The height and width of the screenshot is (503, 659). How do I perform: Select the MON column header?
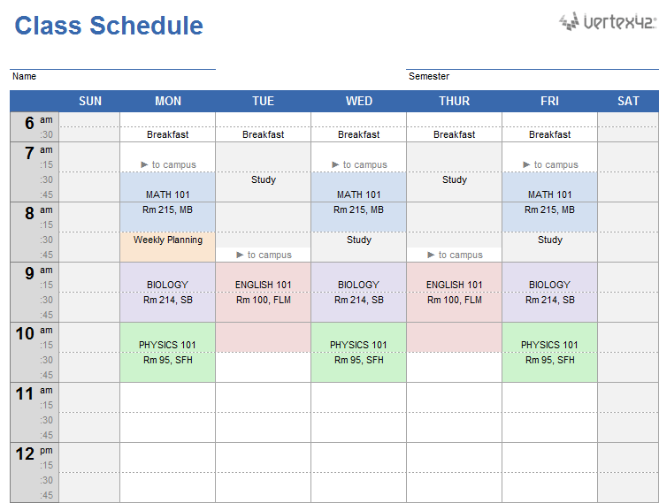(x=168, y=101)
